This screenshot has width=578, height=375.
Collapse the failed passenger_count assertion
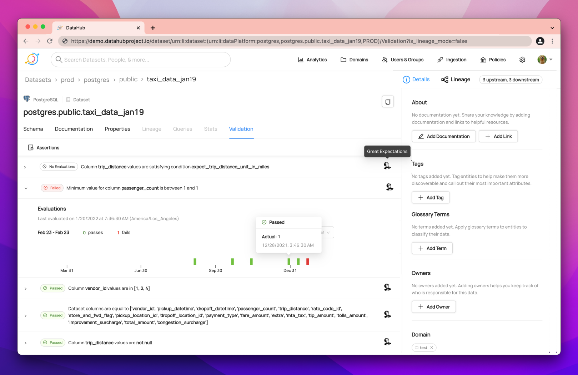(26, 188)
